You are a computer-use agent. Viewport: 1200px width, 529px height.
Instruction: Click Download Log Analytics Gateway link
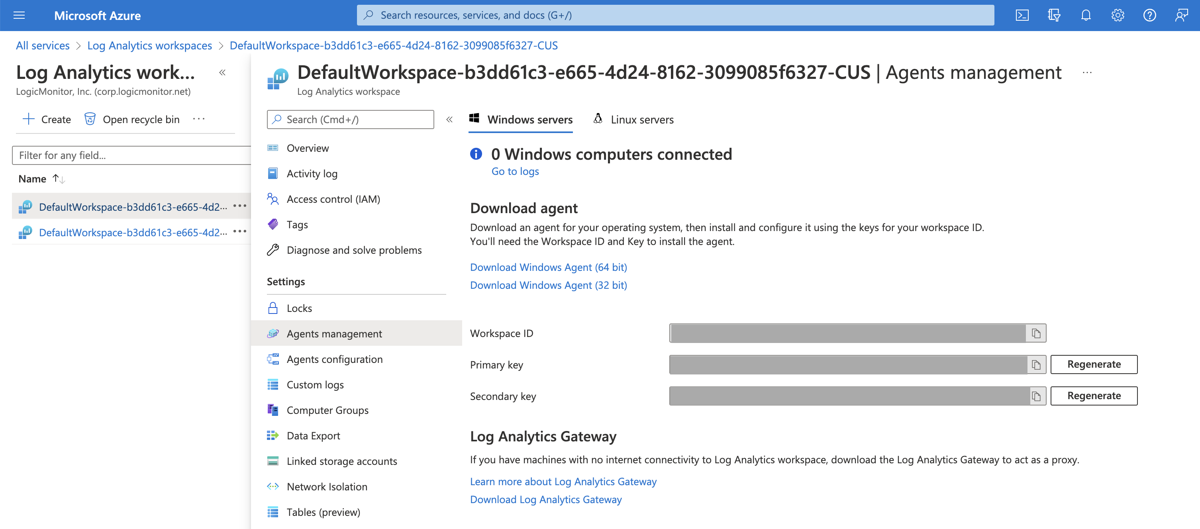point(546,500)
